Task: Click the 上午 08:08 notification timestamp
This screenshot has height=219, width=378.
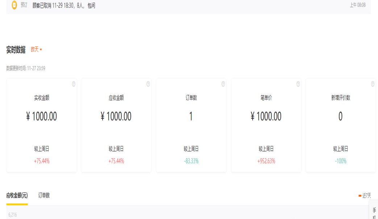Action: tap(357, 5)
